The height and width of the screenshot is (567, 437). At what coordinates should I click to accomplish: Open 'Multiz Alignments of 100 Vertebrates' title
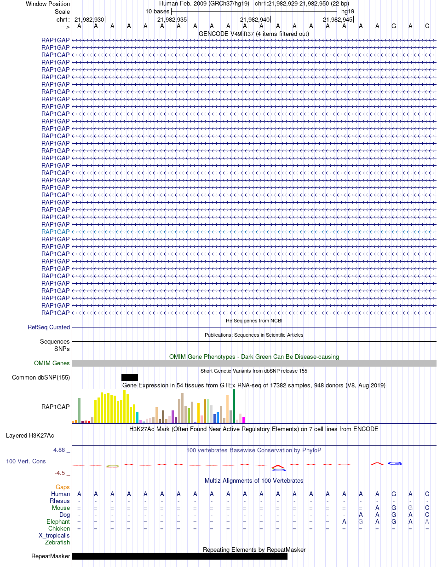pos(254,480)
